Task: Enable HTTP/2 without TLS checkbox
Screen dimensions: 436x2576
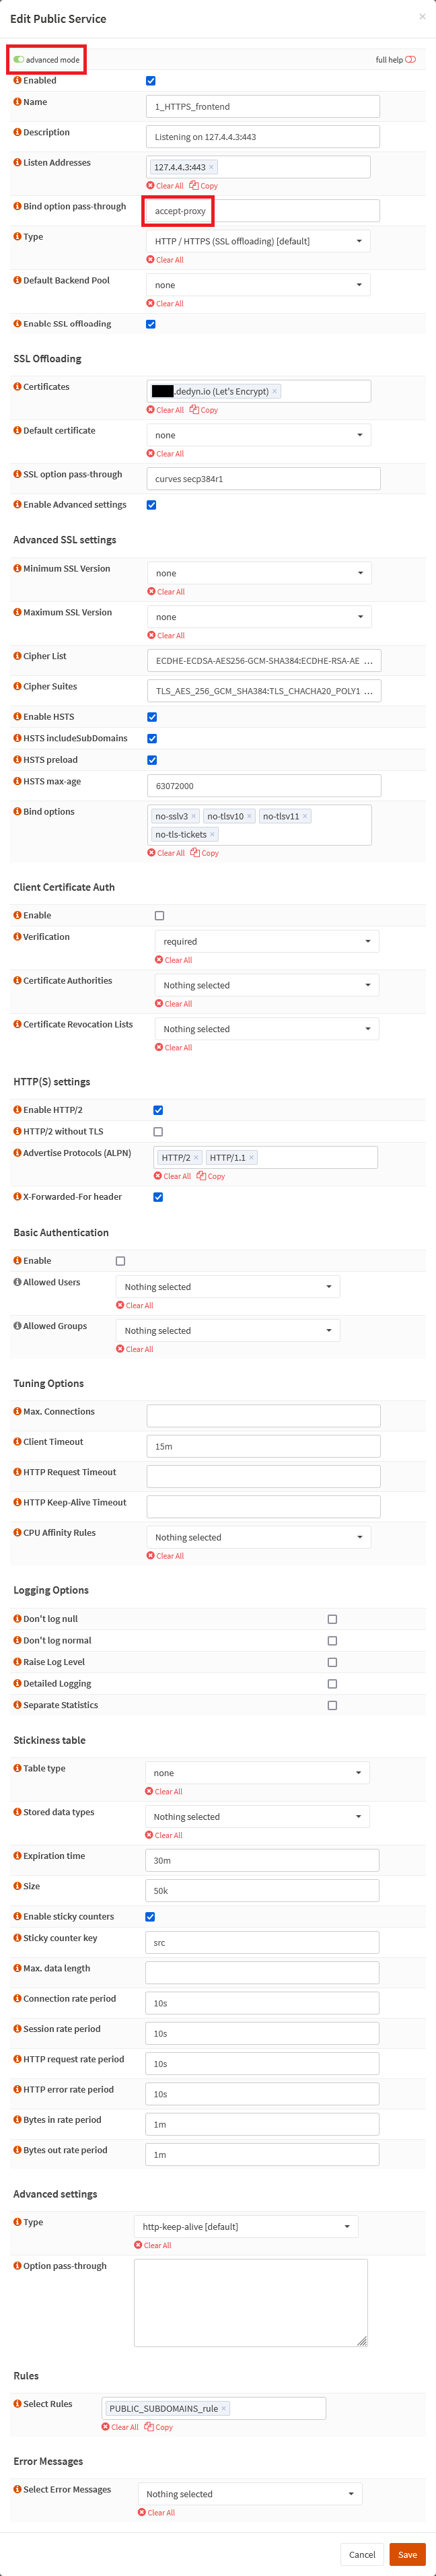Action: point(158,1131)
